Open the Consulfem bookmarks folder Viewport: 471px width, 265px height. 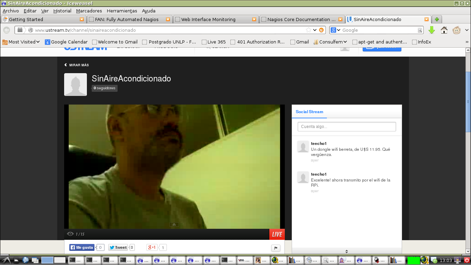coord(330,42)
